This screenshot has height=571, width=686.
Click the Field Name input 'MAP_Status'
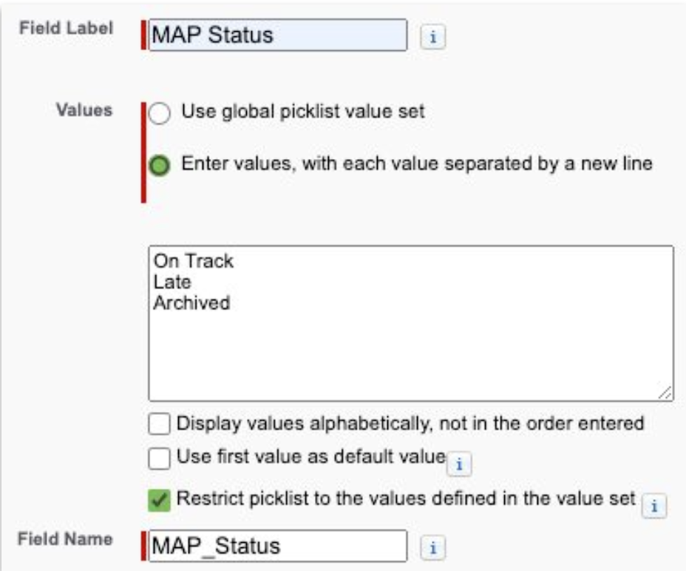(x=278, y=546)
